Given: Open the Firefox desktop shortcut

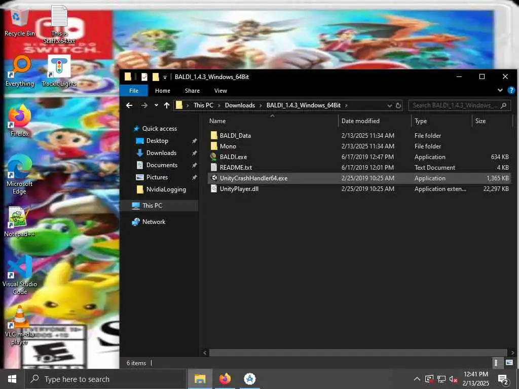Looking at the screenshot, I should pyautogui.click(x=20, y=121).
